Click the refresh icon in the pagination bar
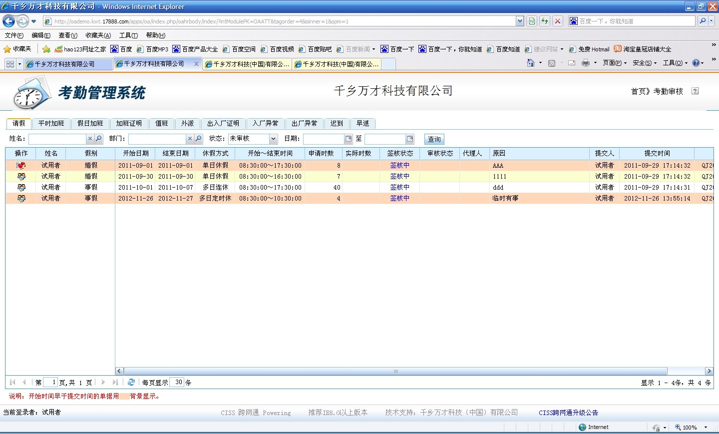This screenshot has height=434, width=719. pos(131,382)
